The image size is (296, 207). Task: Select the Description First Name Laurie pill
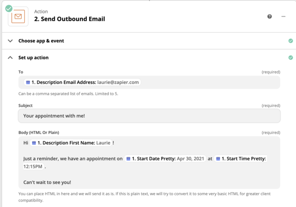71,143
